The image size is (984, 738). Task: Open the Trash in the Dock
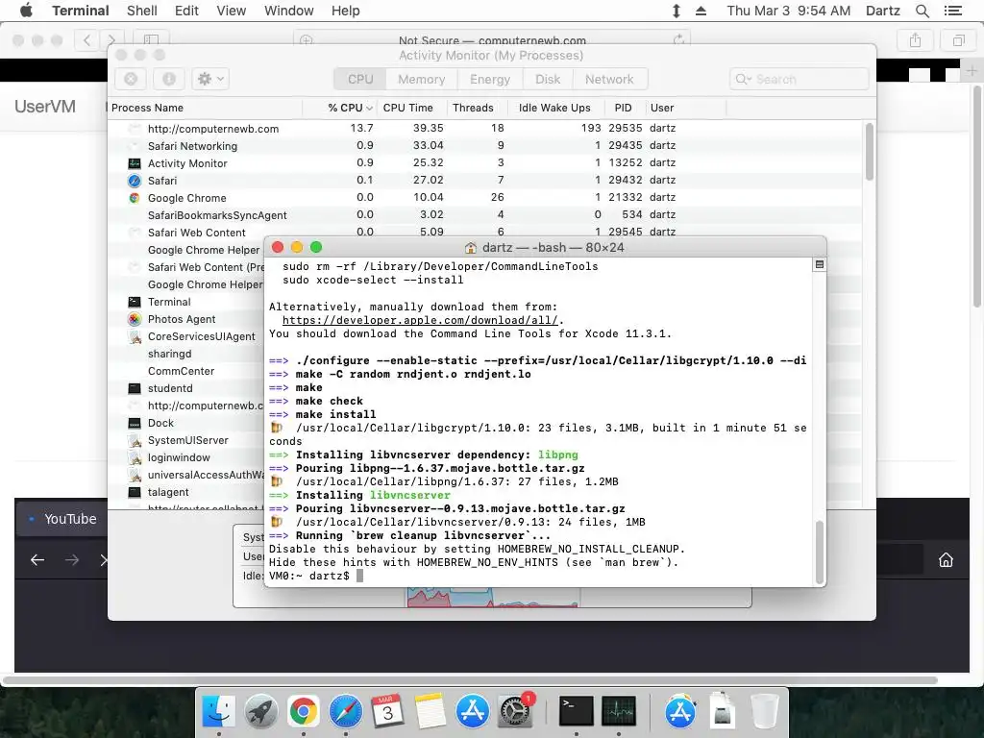click(764, 711)
